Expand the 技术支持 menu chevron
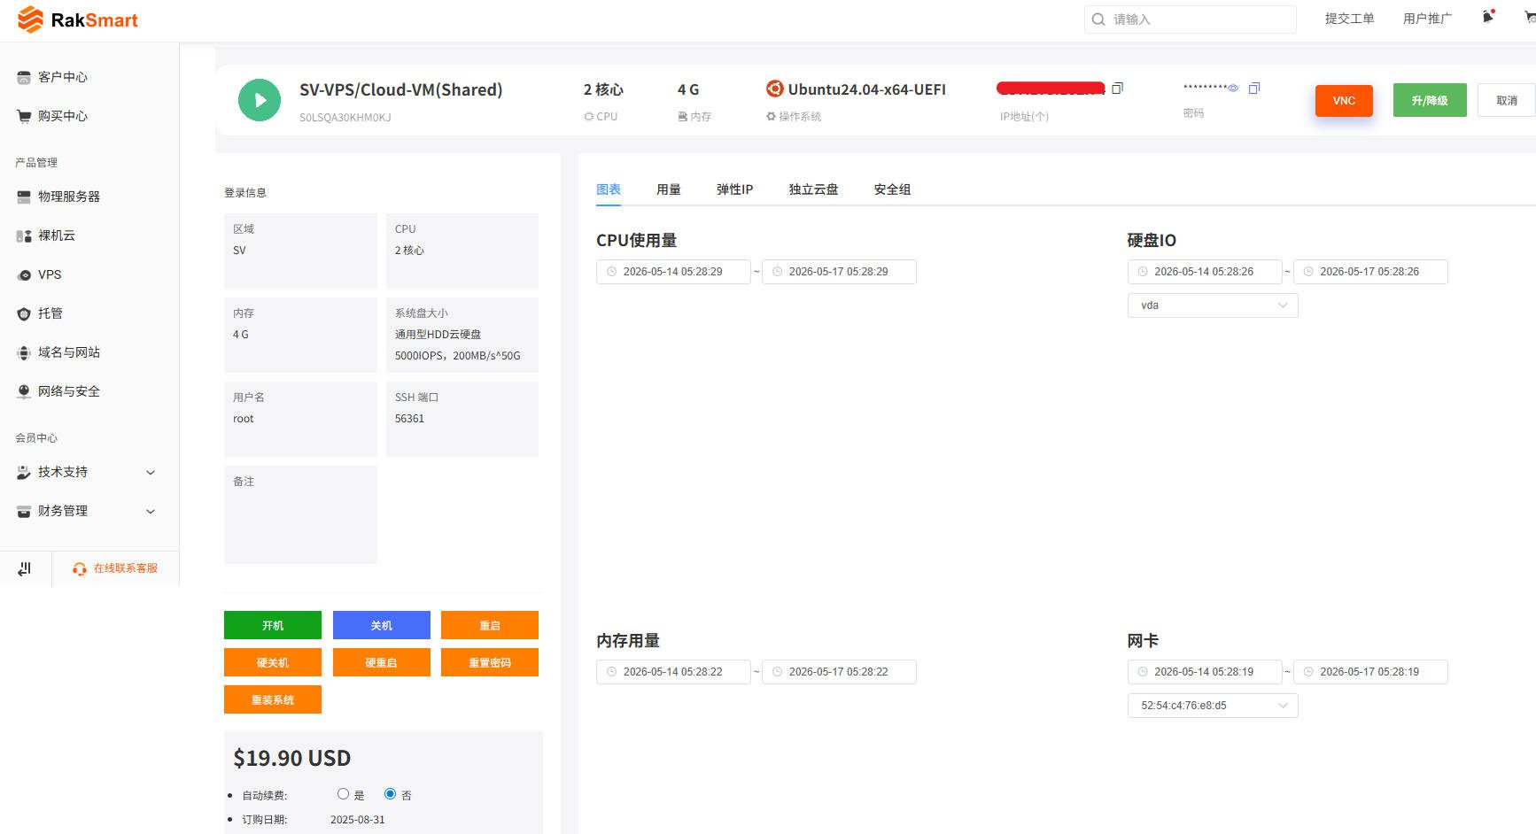 [151, 472]
